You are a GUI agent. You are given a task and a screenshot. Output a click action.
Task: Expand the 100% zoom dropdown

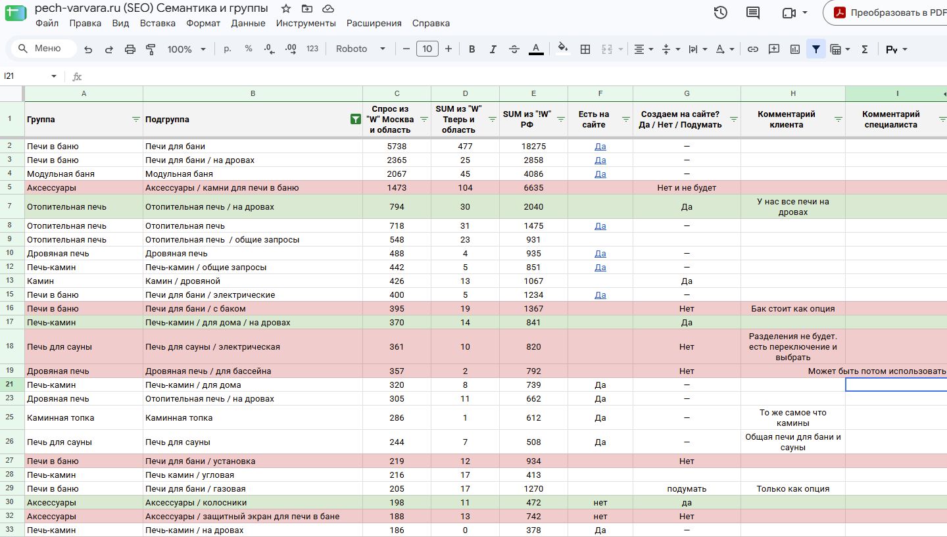point(187,49)
